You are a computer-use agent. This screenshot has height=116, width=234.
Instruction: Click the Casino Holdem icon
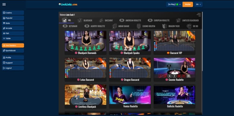click(x=139, y=26)
